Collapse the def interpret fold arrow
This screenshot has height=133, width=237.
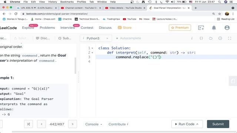tap(92, 53)
